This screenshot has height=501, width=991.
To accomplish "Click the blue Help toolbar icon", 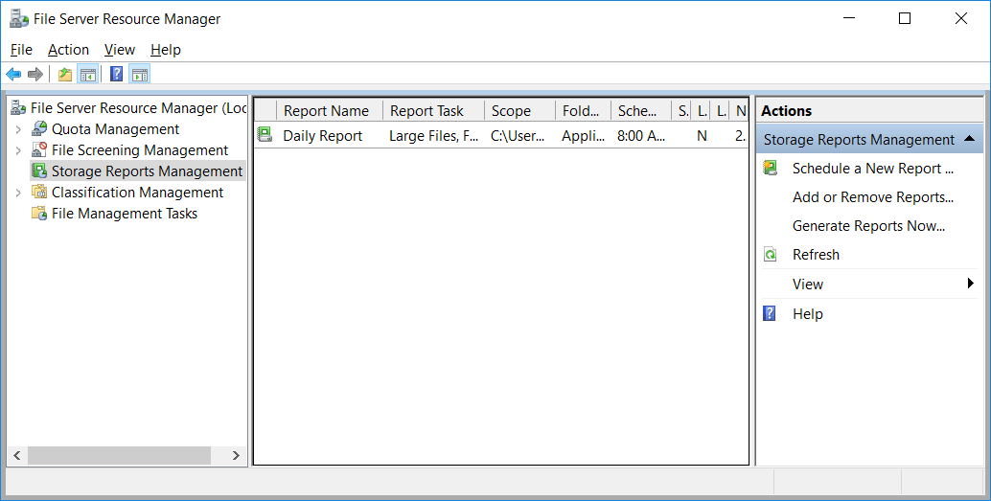I will (116, 74).
